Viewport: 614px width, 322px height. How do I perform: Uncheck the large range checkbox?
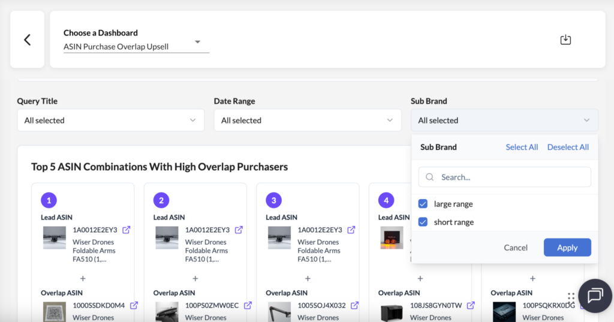(423, 204)
